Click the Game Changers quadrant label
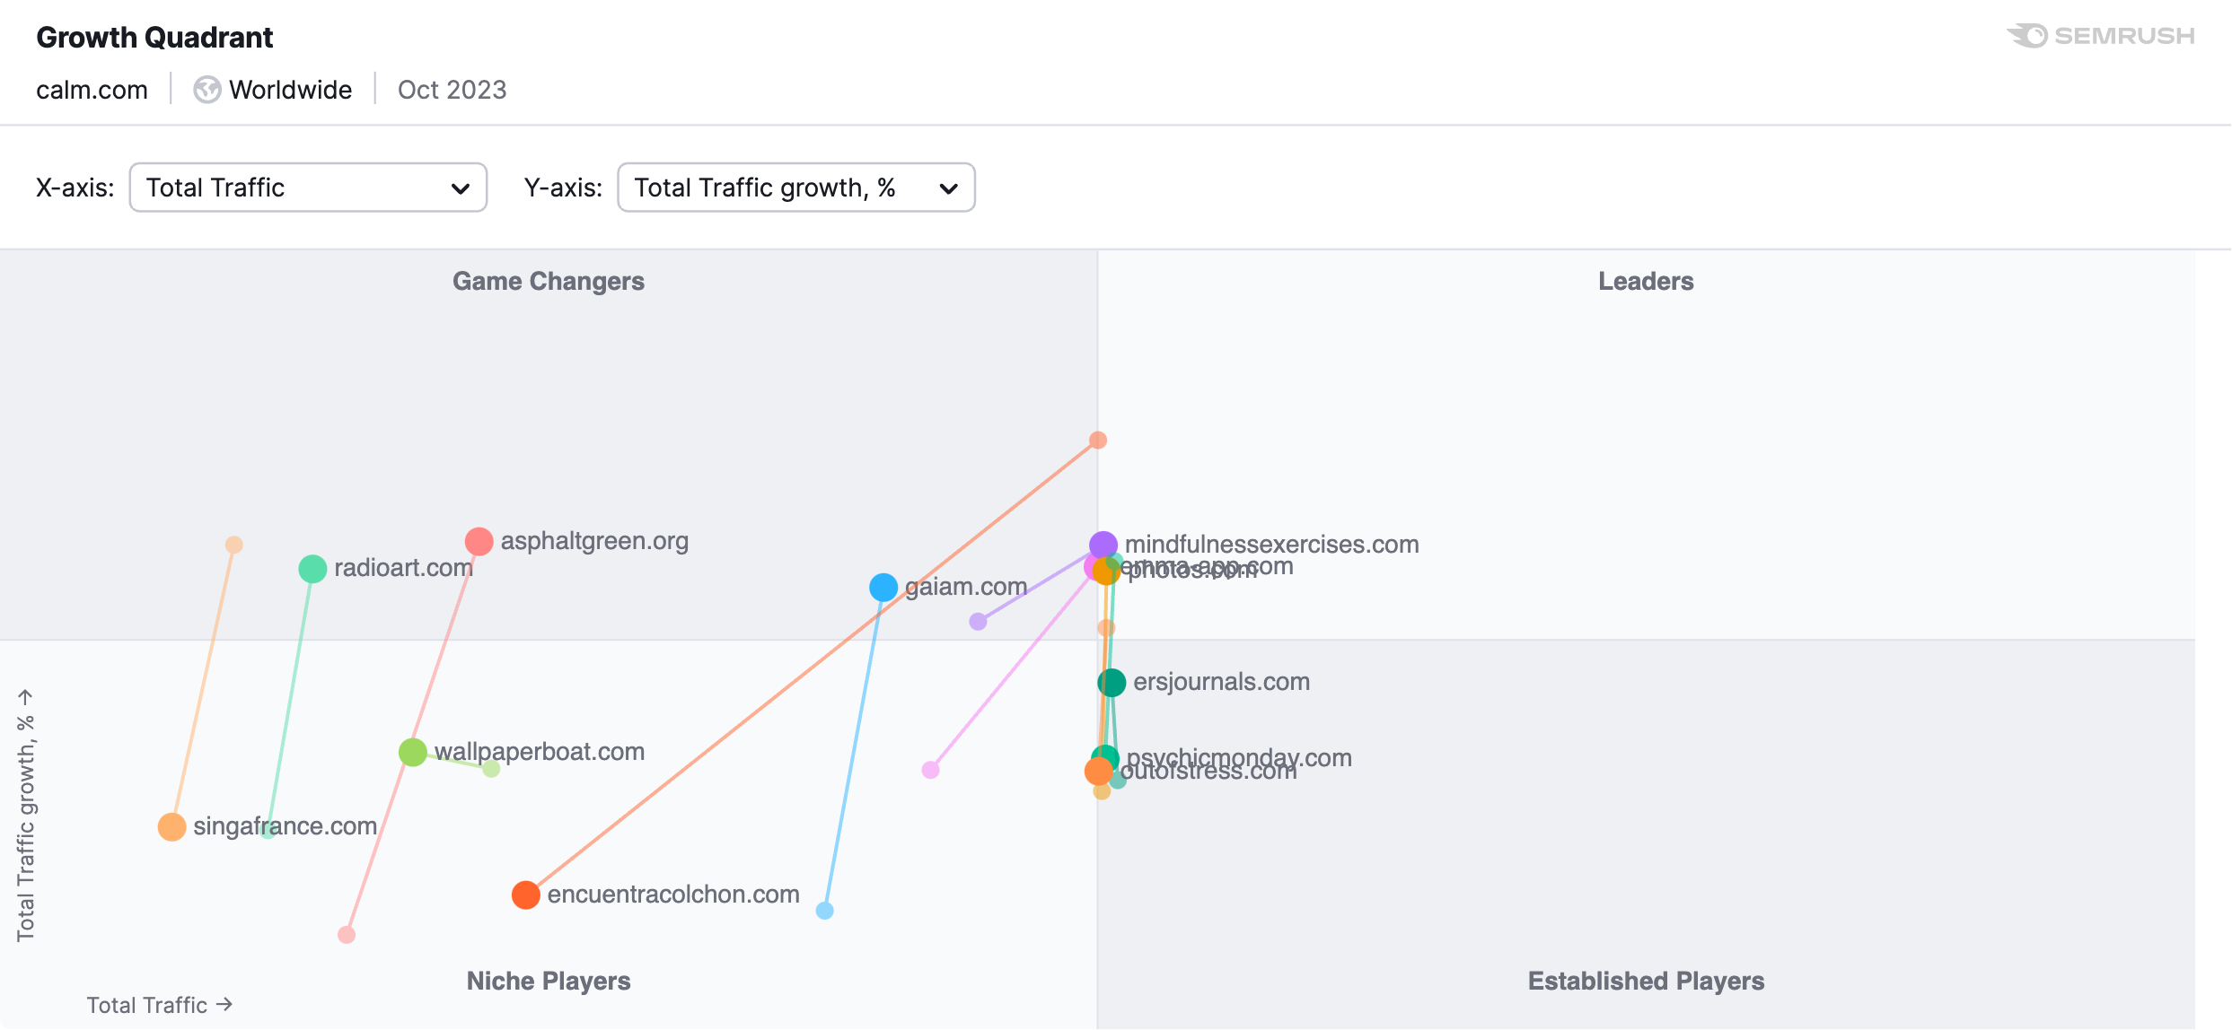Image resolution: width=2232 pixels, height=1030 pixels. pyautogui.click(x=549, y=281)
